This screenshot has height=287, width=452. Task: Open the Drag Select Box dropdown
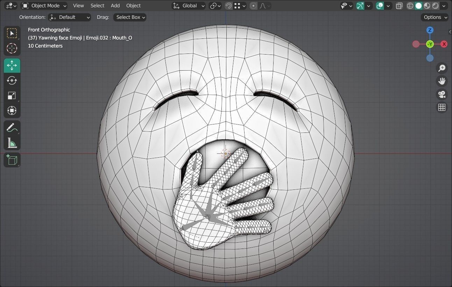[x=130, y=17]
